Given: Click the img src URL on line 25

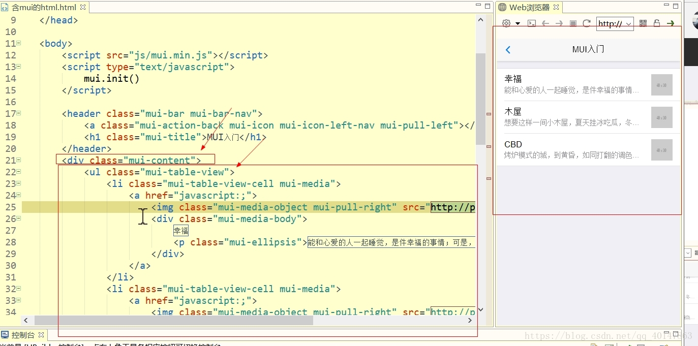Looking at the screenshot, I should coord(453,207).
